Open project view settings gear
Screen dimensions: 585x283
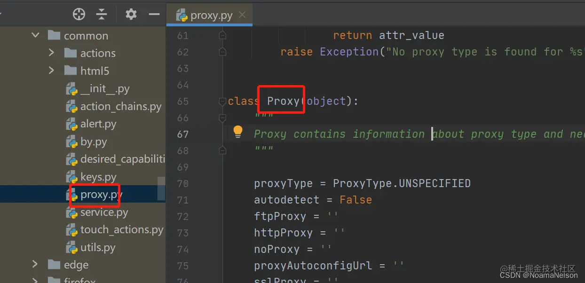131,15
